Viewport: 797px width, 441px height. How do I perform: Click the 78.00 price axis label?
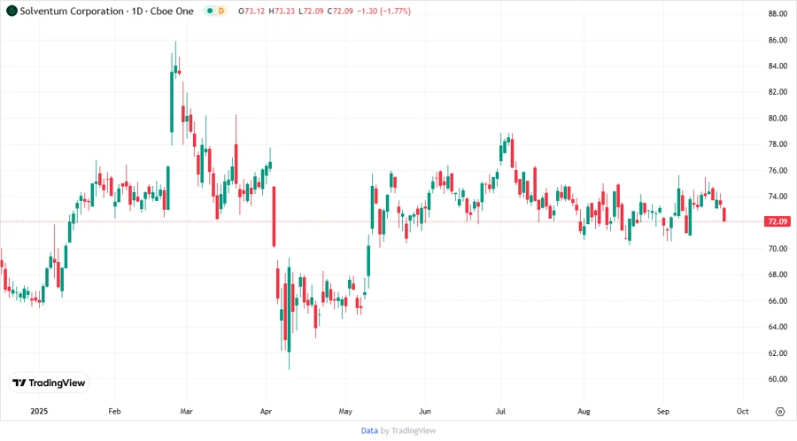(x=778, y=144)
